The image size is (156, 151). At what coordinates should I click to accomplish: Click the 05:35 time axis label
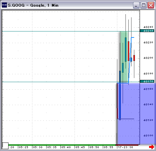coord(52,147)
